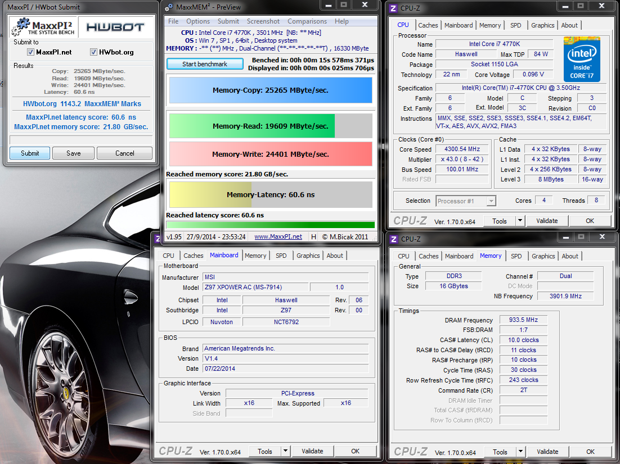Toggle the MaxxPI.net submit checkbox
Viewport: 620px width, 464px height.
pos(30,52)
